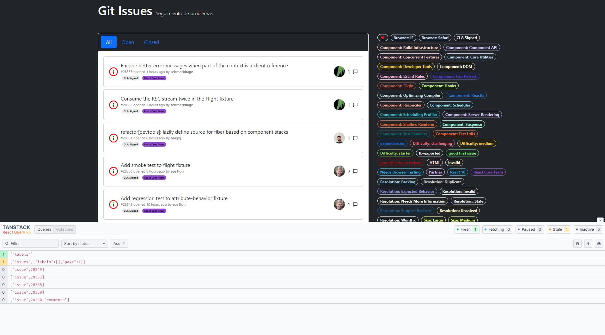Click CLA Signed tag on issue #28351

coord(131,144)
